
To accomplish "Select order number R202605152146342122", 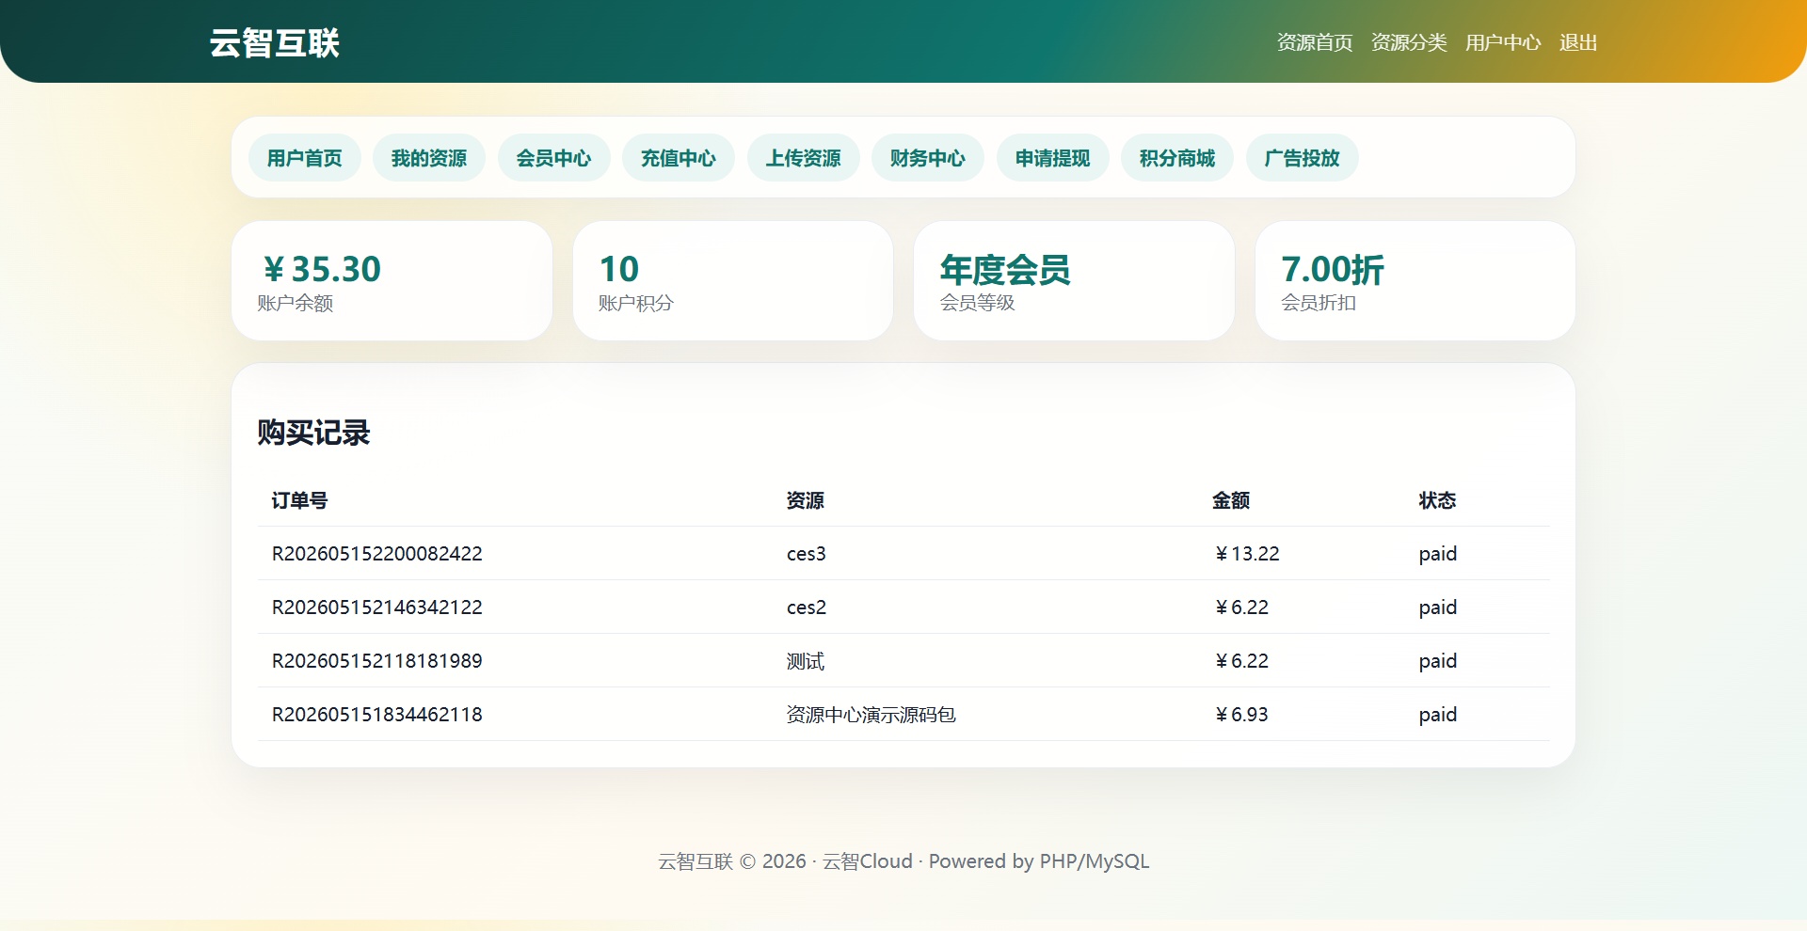I will (x=376, y=608).
